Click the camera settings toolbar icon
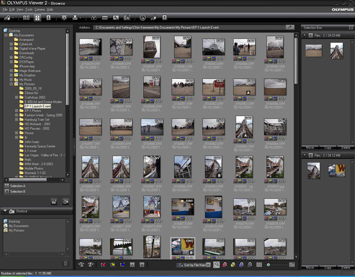Screen dimensions: 355x277 [x=154, y=18]
